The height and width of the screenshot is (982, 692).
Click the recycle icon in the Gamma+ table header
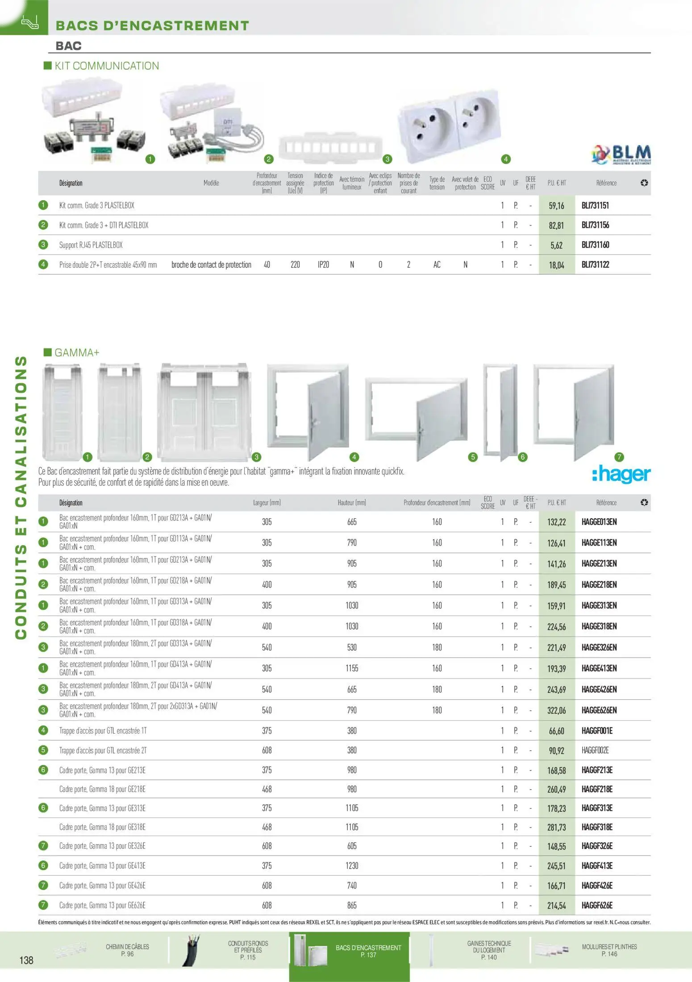tap(644, 503)
